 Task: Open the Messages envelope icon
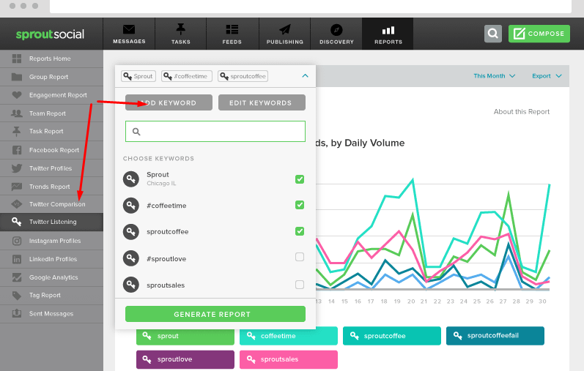pyautogui.click(x=129, y=29)
